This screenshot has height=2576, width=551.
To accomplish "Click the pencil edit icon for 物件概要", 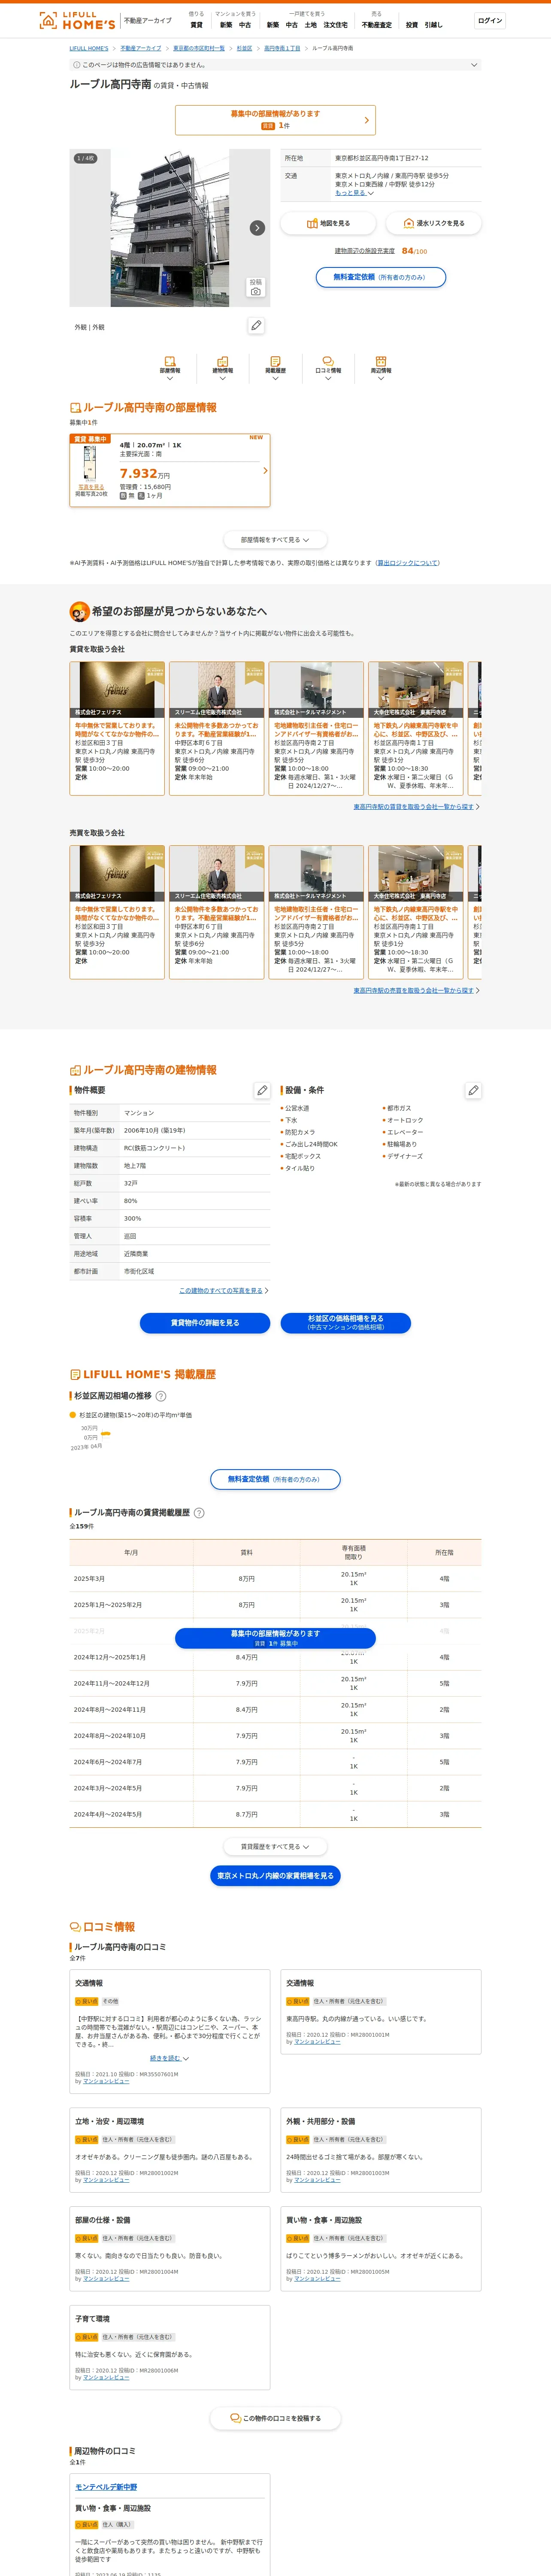I will [262, 1090].
